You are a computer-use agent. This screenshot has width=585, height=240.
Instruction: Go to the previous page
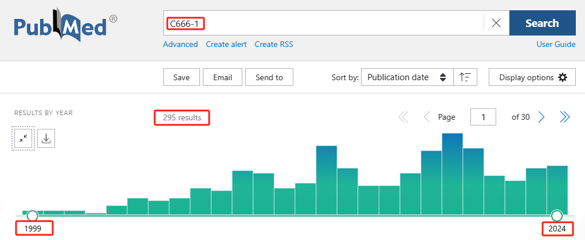(x=427, y=117)
